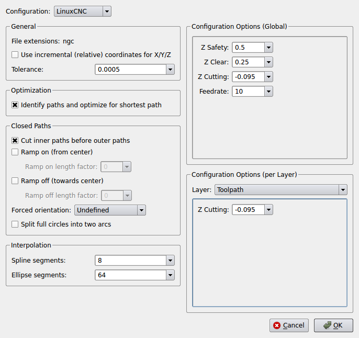
Task: Click the Feedrate value field
Action: (249, 92)
